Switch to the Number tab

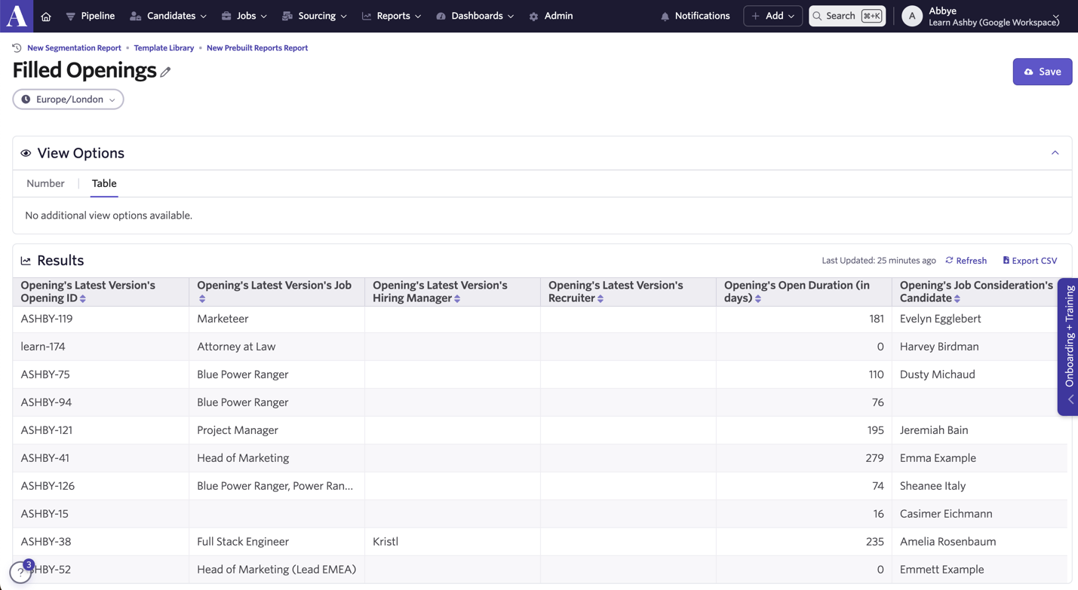45,183
